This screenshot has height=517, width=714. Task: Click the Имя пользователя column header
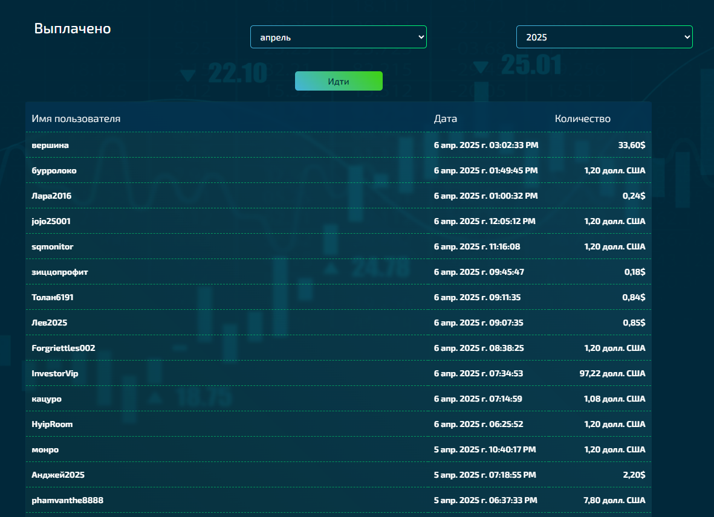pos(76,118)
